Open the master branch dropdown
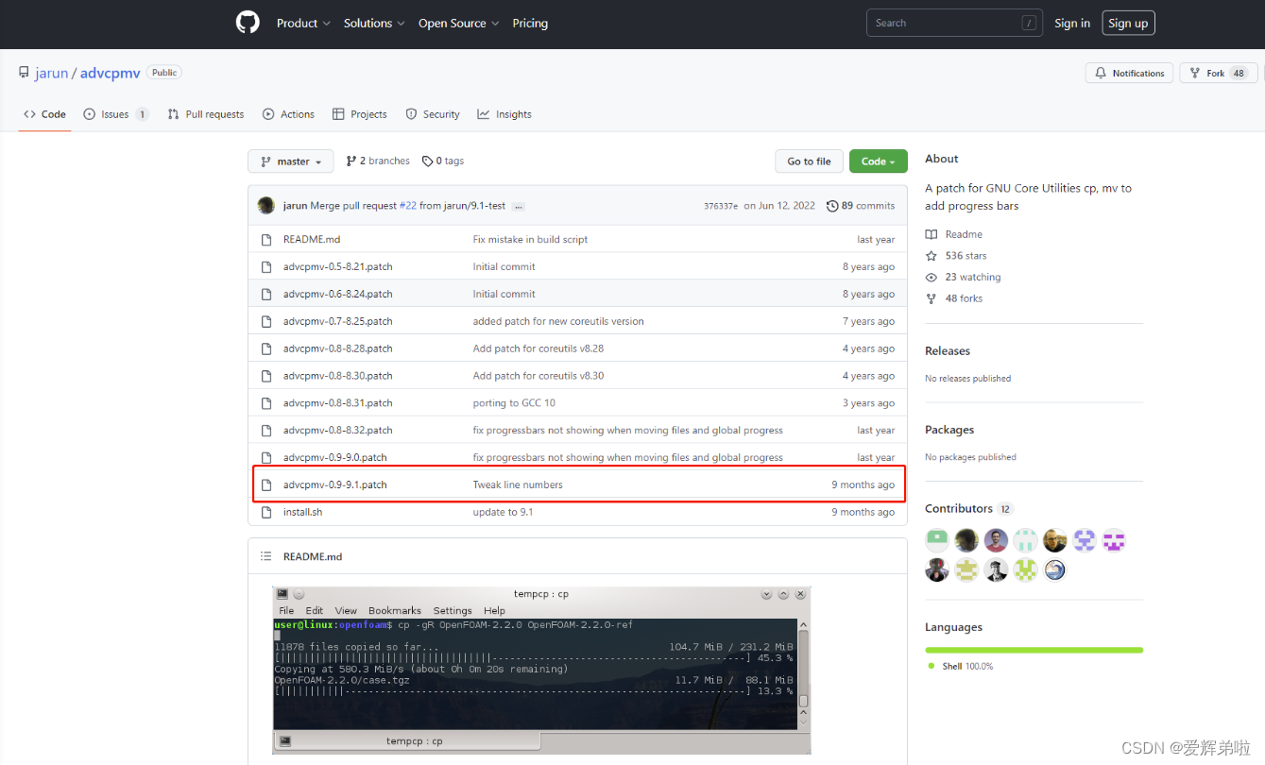The height and width of the screenshot is (765, 1265). pyautogui.click(x=290, y=161)
